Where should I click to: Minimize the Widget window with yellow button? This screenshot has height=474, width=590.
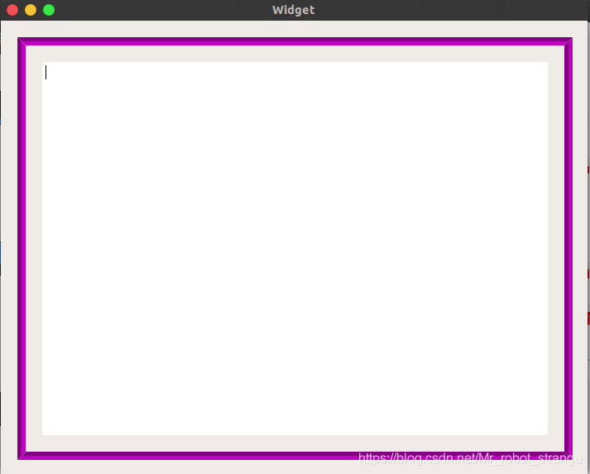31,10
